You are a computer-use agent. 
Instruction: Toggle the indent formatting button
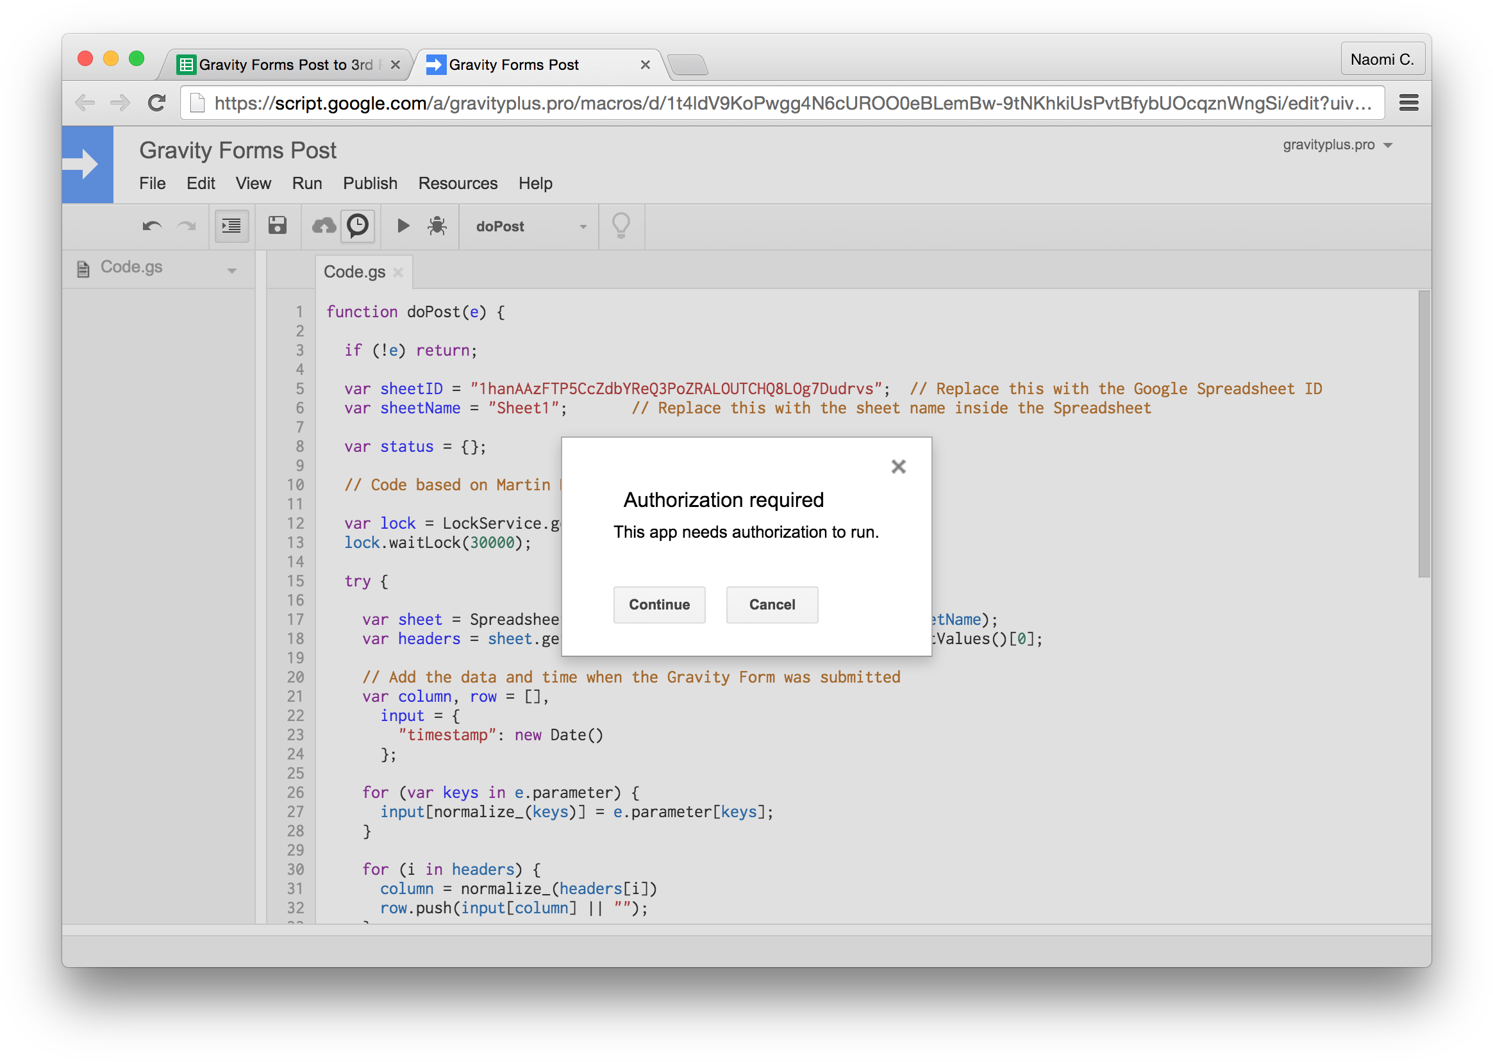231,226
